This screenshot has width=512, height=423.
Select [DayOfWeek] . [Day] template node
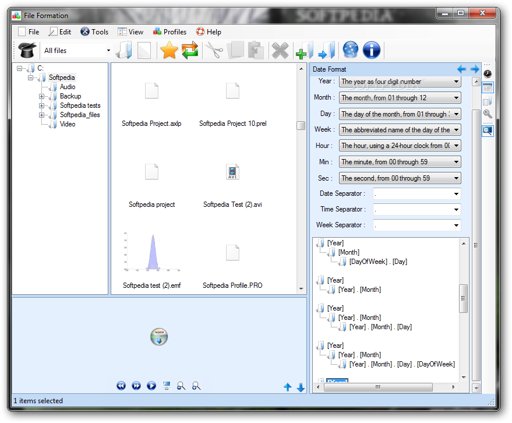[378, 262]
